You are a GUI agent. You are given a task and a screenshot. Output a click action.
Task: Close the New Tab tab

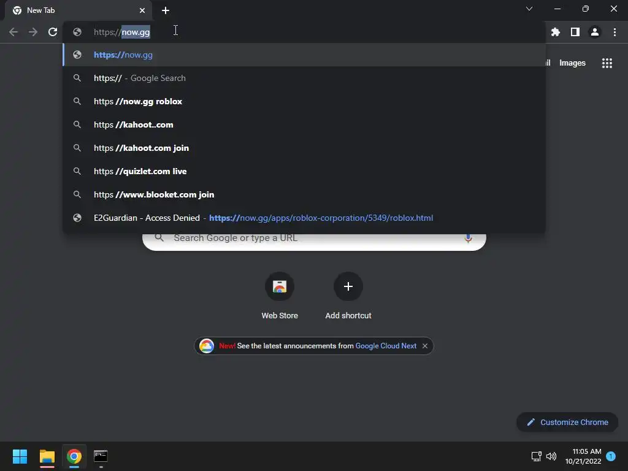[142, 10]
